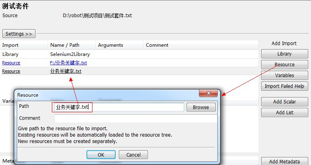Click the blue Resource link in Import column

(11, 63)
